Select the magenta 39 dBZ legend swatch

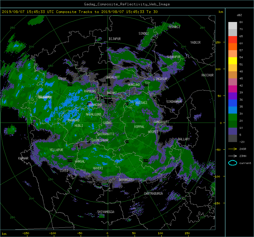point(233,89)
